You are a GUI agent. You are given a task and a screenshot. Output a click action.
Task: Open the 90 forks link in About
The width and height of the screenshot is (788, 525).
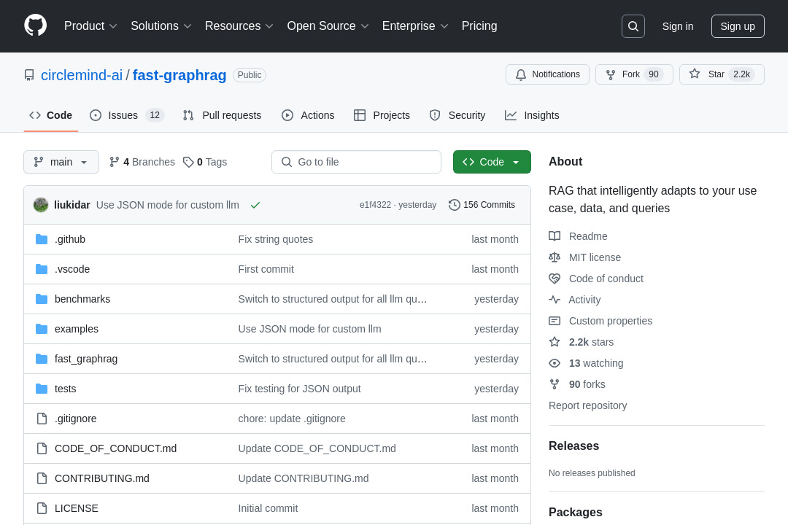pos(587,384)
